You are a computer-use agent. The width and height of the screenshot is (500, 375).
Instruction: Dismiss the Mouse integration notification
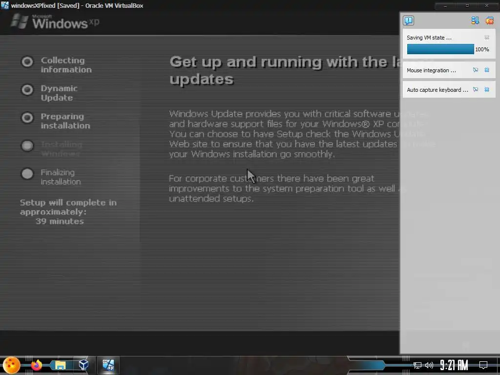(487, 70)
